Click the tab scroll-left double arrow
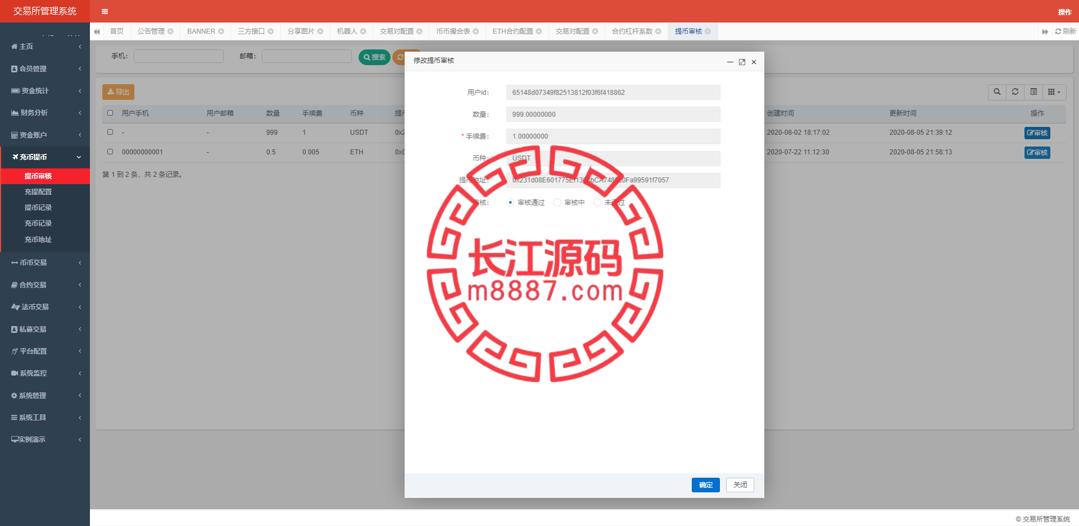 [x=97, y=31]
